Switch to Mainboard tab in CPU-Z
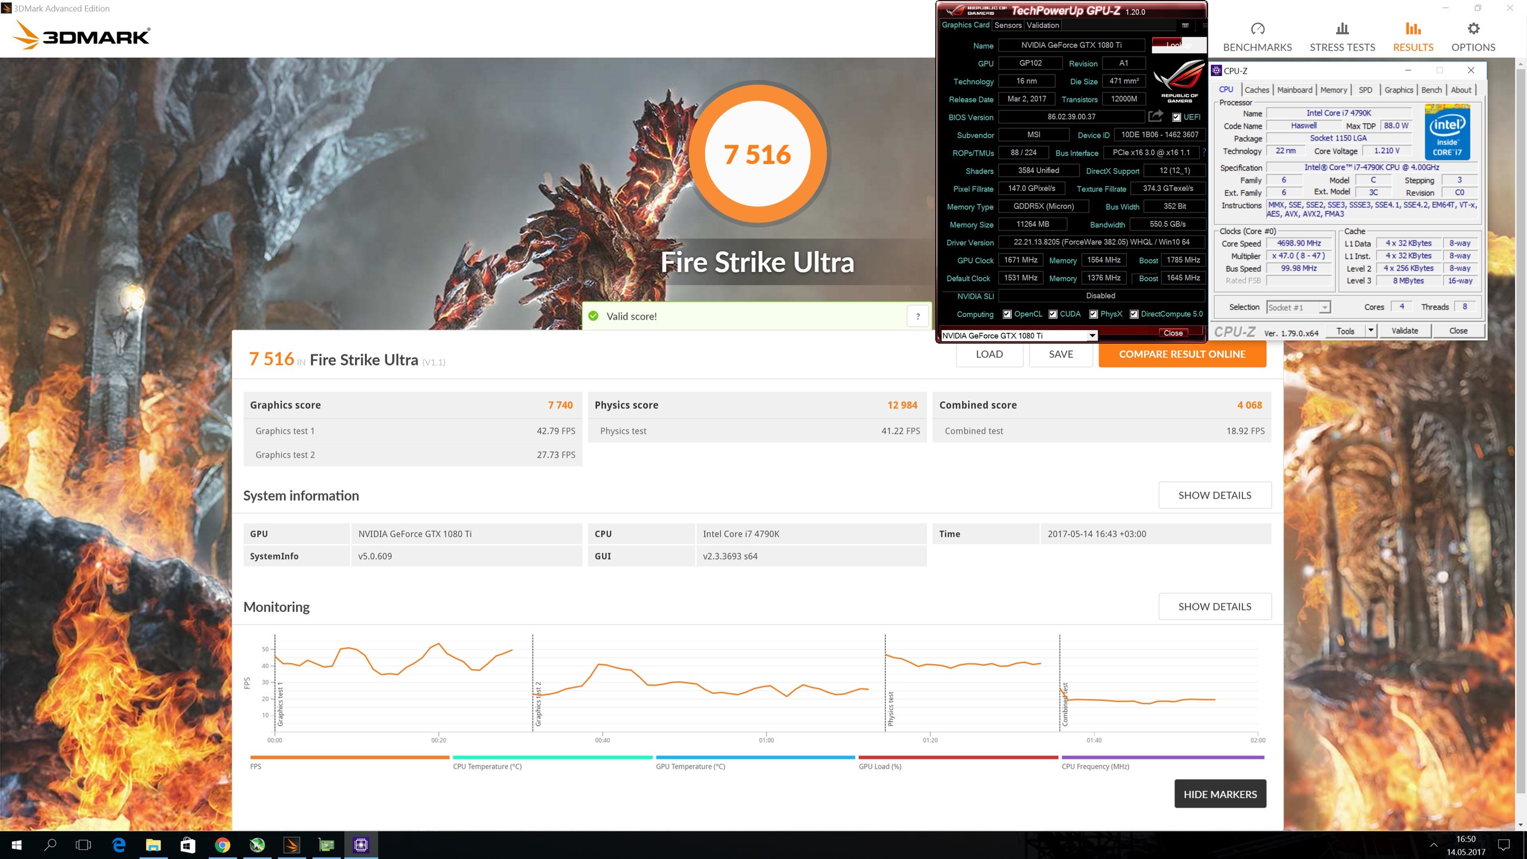This screenshot has width=1527, height=859. point(1294,89)
